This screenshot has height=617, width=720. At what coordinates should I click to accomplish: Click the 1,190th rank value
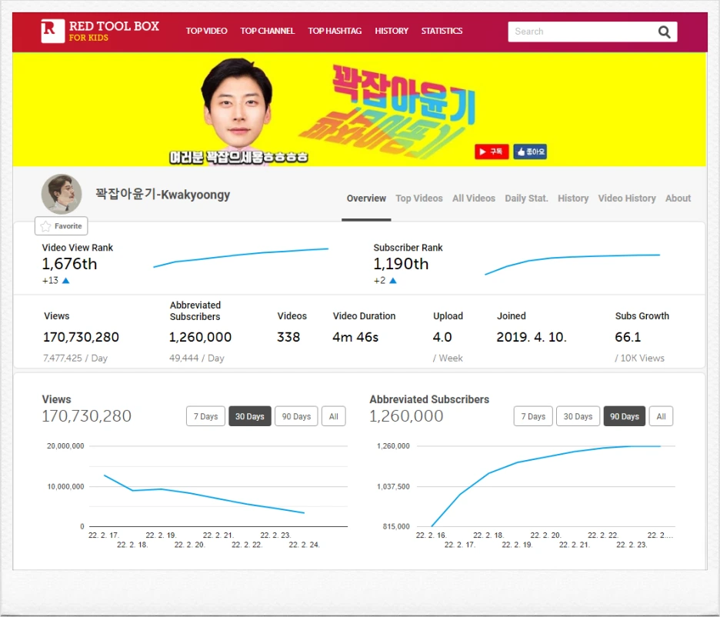(401, 264)
